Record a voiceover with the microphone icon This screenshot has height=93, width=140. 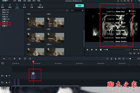[111, 59]
